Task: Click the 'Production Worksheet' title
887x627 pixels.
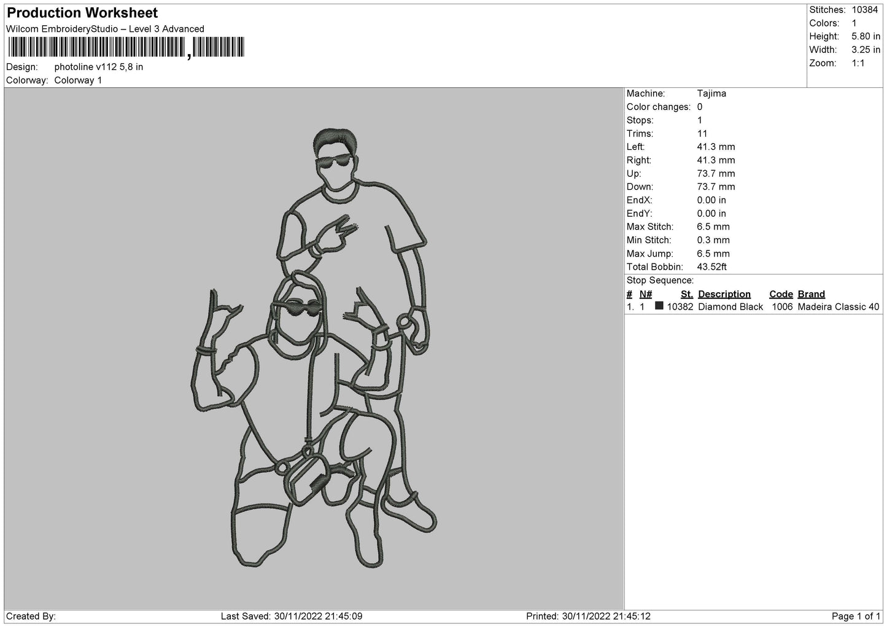Action: pyautogui.click(x=82, y=13)
